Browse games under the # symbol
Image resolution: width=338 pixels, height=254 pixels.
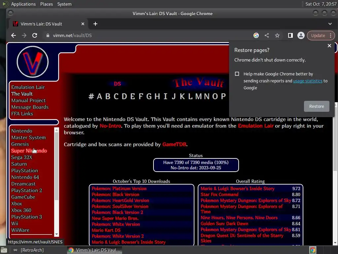click(91, 96)
